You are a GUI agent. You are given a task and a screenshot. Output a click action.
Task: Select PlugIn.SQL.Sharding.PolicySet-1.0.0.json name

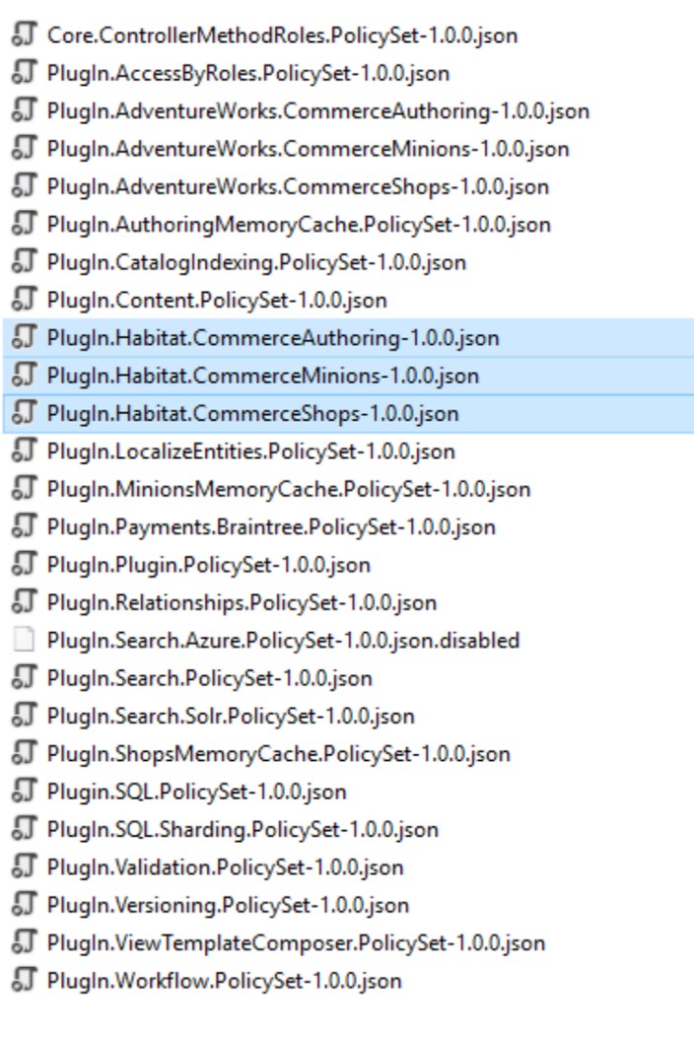pyautogui.click(x=243, y=829)
